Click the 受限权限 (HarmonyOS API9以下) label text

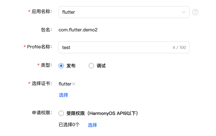pyautogui.click(x=102, y=113)
